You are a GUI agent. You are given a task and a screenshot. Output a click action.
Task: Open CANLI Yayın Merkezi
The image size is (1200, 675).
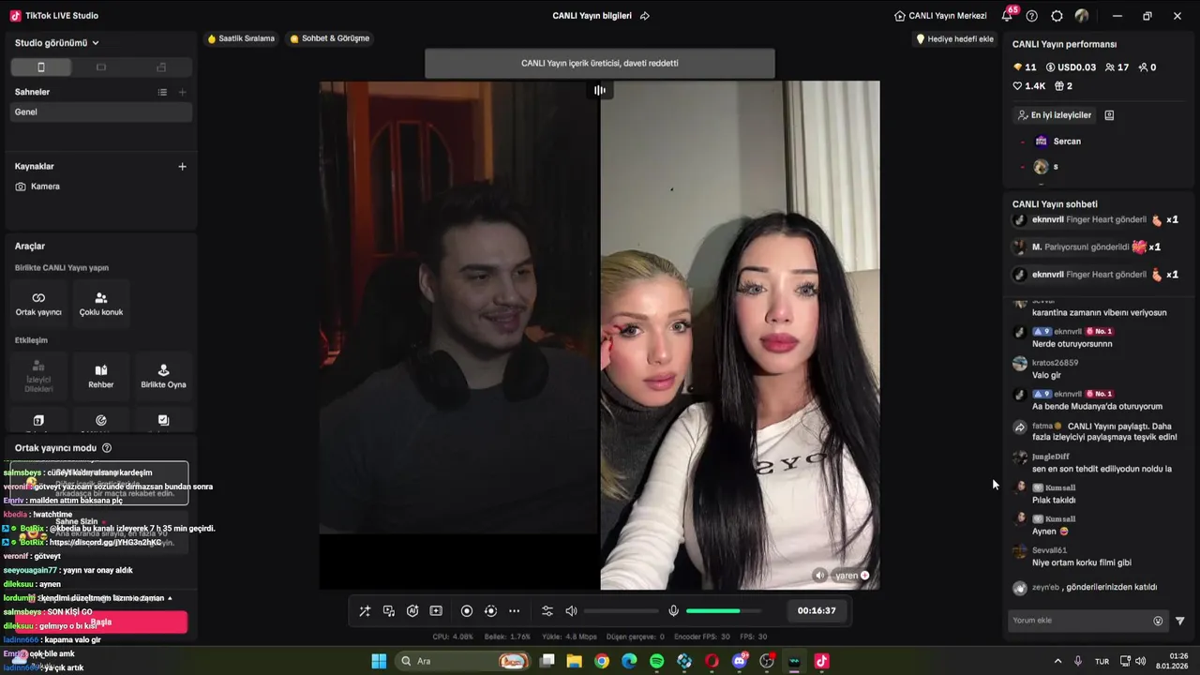click(x=940, y=16)
